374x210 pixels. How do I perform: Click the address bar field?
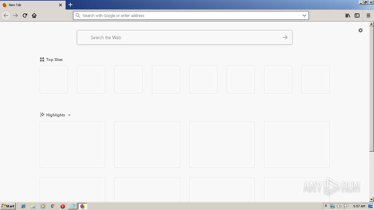pos(191,15)
